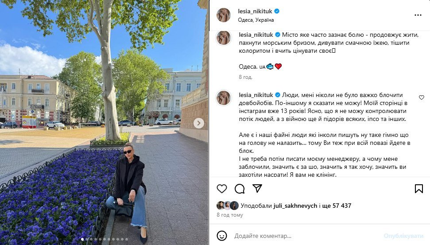Share the post with the paper plane icon
The width and height of the screenshot is (430, 245).
coord(257,188)
